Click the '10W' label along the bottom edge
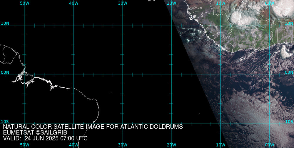Viewport: 294px width, 148px height. [x=221, y=145]
